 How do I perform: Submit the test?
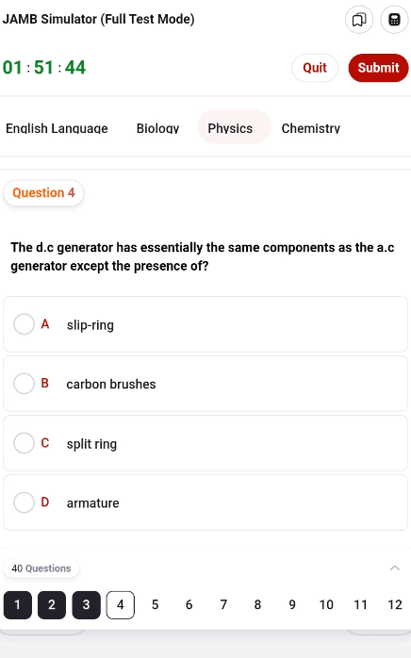pos(378,68)
